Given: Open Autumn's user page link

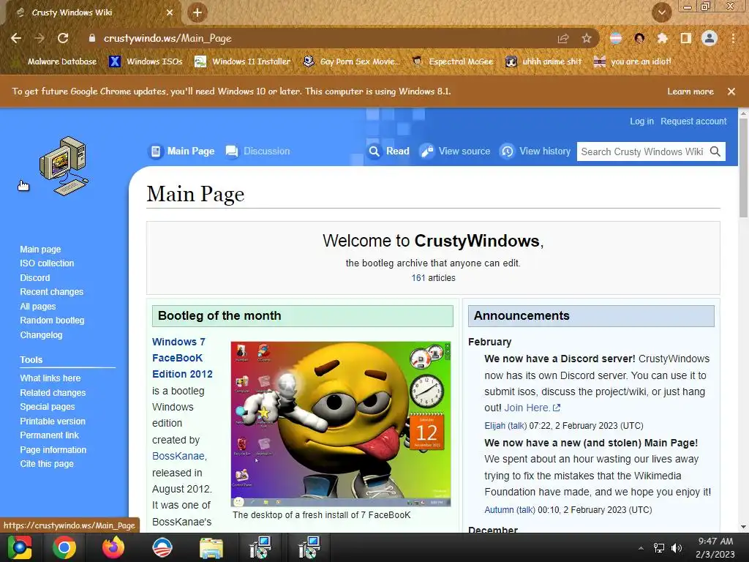Looking at the screenshot, I should (499, 510).
